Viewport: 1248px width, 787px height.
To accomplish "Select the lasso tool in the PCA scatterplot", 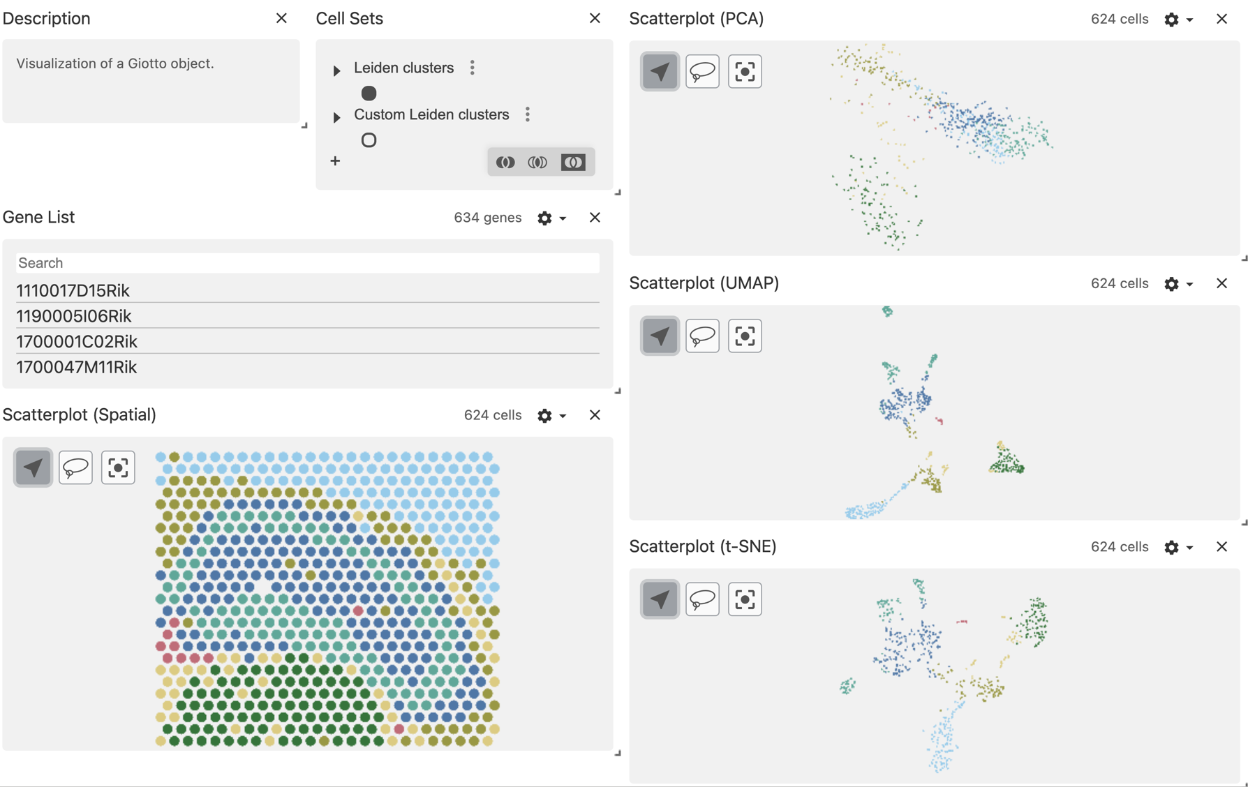I will [x=702, y=72].
